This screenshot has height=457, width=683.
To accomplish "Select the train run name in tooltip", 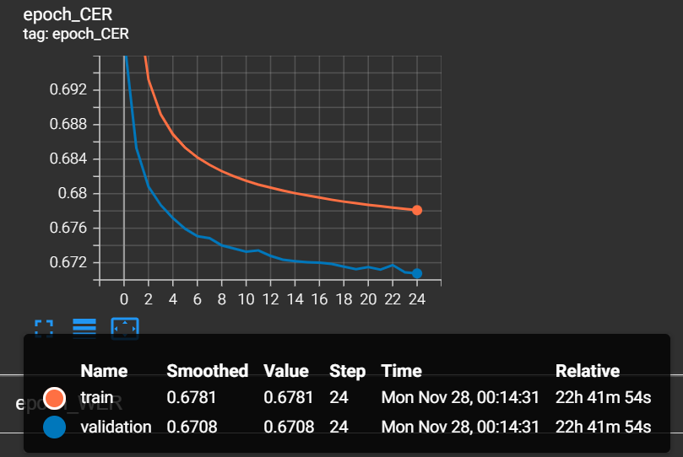I will 96,398.
